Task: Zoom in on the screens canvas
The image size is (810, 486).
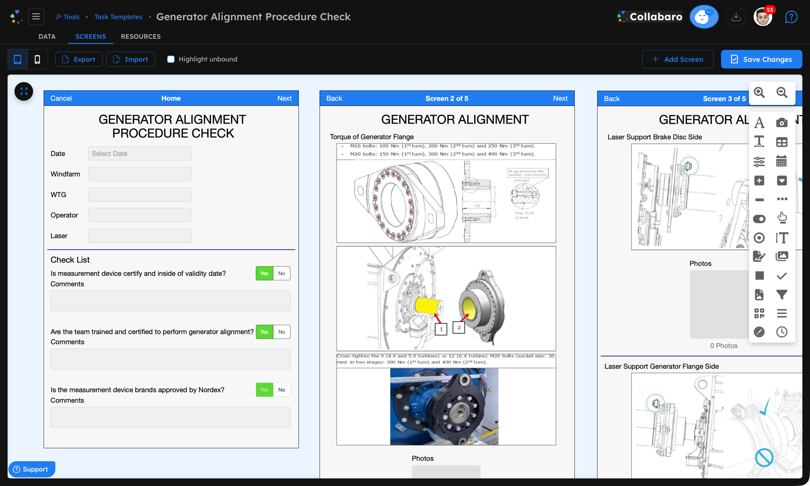Action: point(759,93)
